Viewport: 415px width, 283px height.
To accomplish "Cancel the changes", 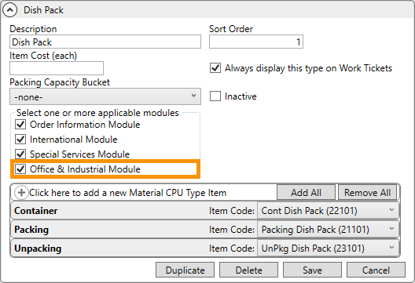I will pos(376,270).
